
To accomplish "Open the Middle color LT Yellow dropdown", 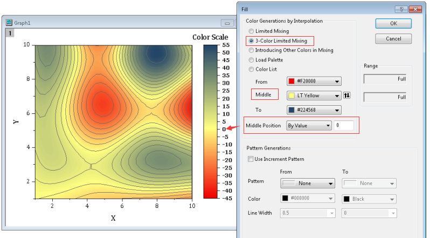I will (x=315, y=96).
